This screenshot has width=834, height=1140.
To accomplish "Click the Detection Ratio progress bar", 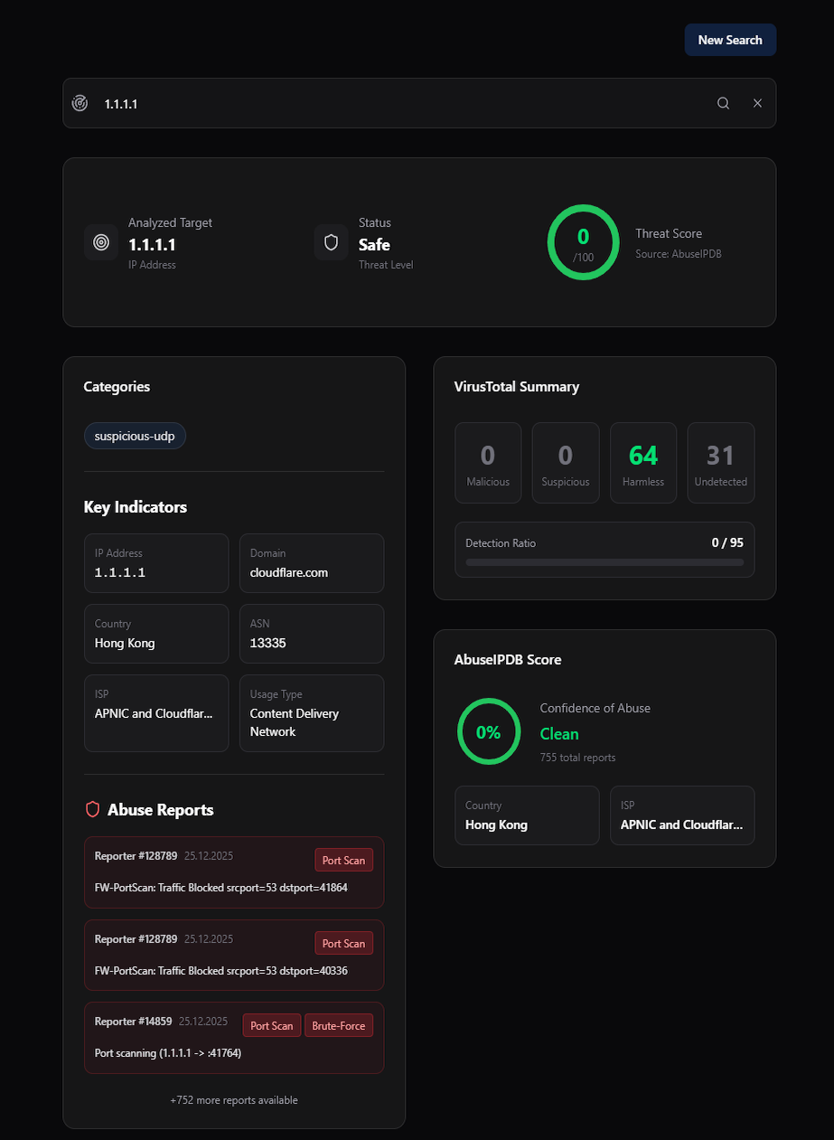I will click(x=604, y=562).
